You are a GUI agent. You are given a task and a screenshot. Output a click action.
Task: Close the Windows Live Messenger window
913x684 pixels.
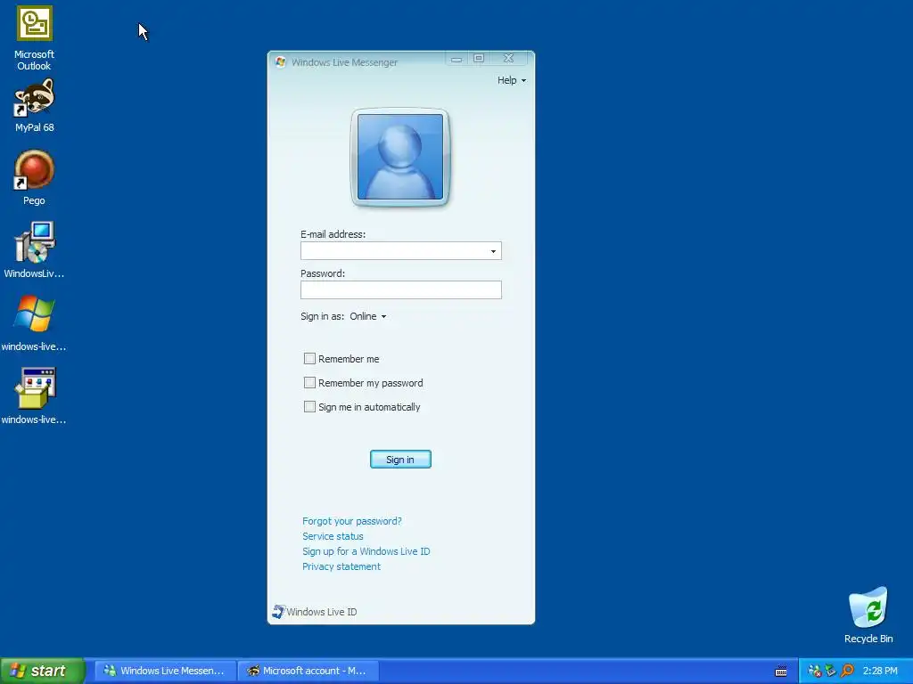(508, 58)
